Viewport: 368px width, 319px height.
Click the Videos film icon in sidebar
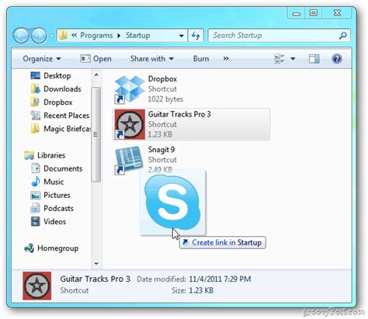(x=36, y=221)
